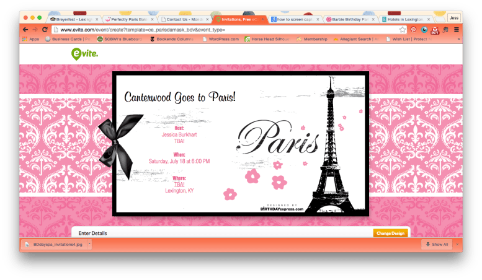The image size is (482, 280).
Task: Open a new tab
Action: tap(440, 20)
